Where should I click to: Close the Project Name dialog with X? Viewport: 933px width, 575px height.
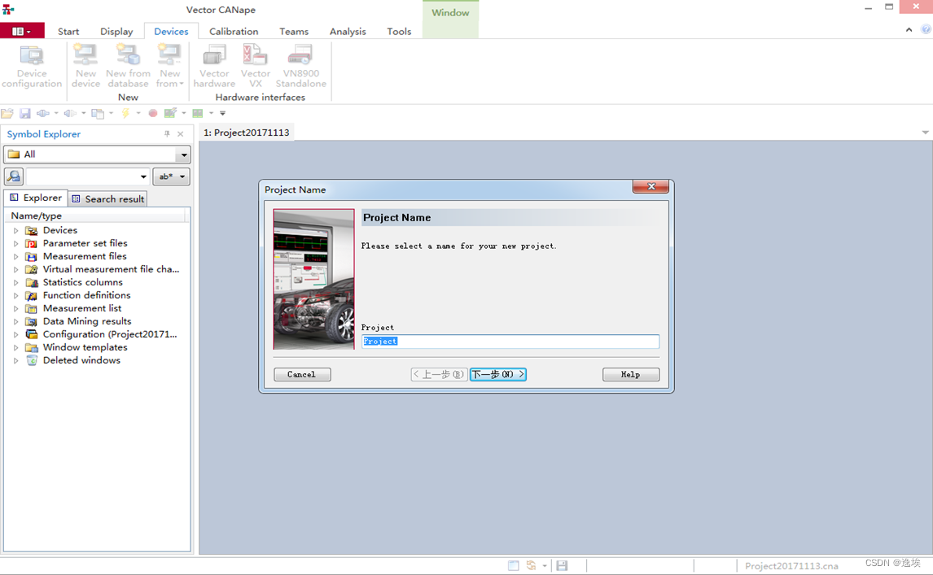pos(651,187)
